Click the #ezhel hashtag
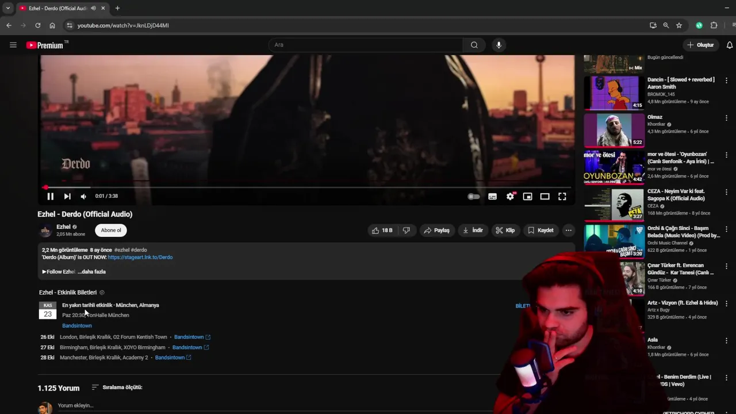 coord(121,250)
